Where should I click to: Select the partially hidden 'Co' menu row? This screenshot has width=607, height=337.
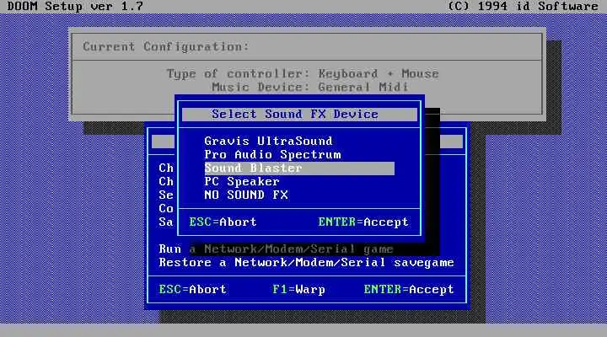point(166,209)
